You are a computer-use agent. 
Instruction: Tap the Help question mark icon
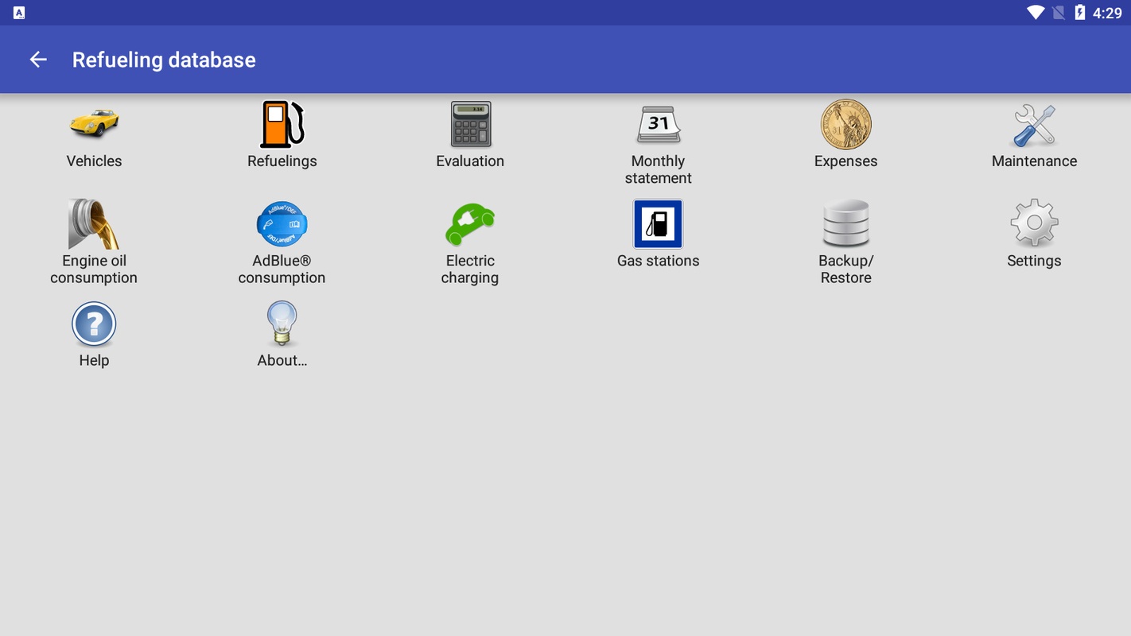click(94, 324)
